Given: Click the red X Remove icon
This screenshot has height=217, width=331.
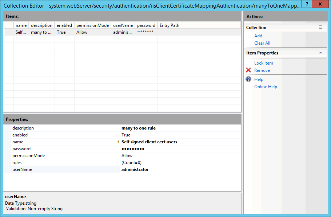Looking at the screenshot, I should [x=248, y=70].
